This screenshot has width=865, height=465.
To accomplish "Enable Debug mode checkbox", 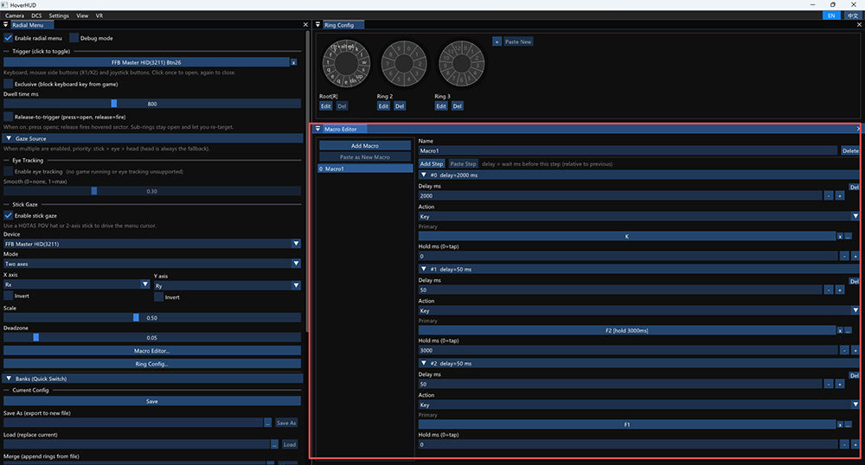I will click(74, 38).
